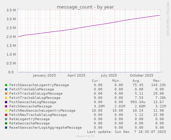Select the RateGeocacheMessage legend label
This screenshot has height=140, width=171.
30,123
